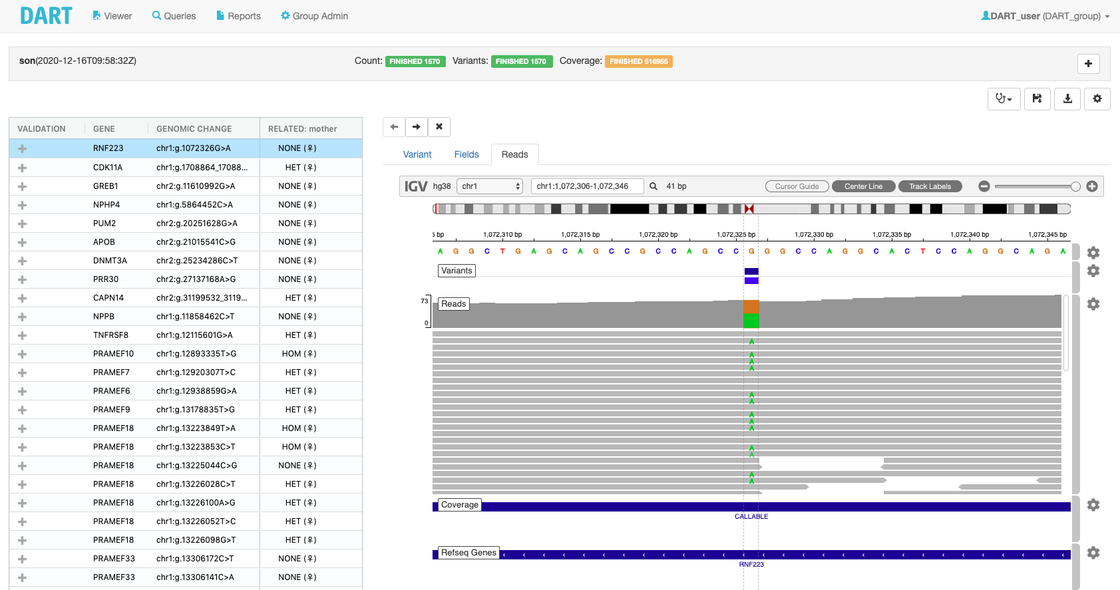Click the download icon button
Image resolution: width=1120 pixels, height=590 pixels.
(1067, 99)
